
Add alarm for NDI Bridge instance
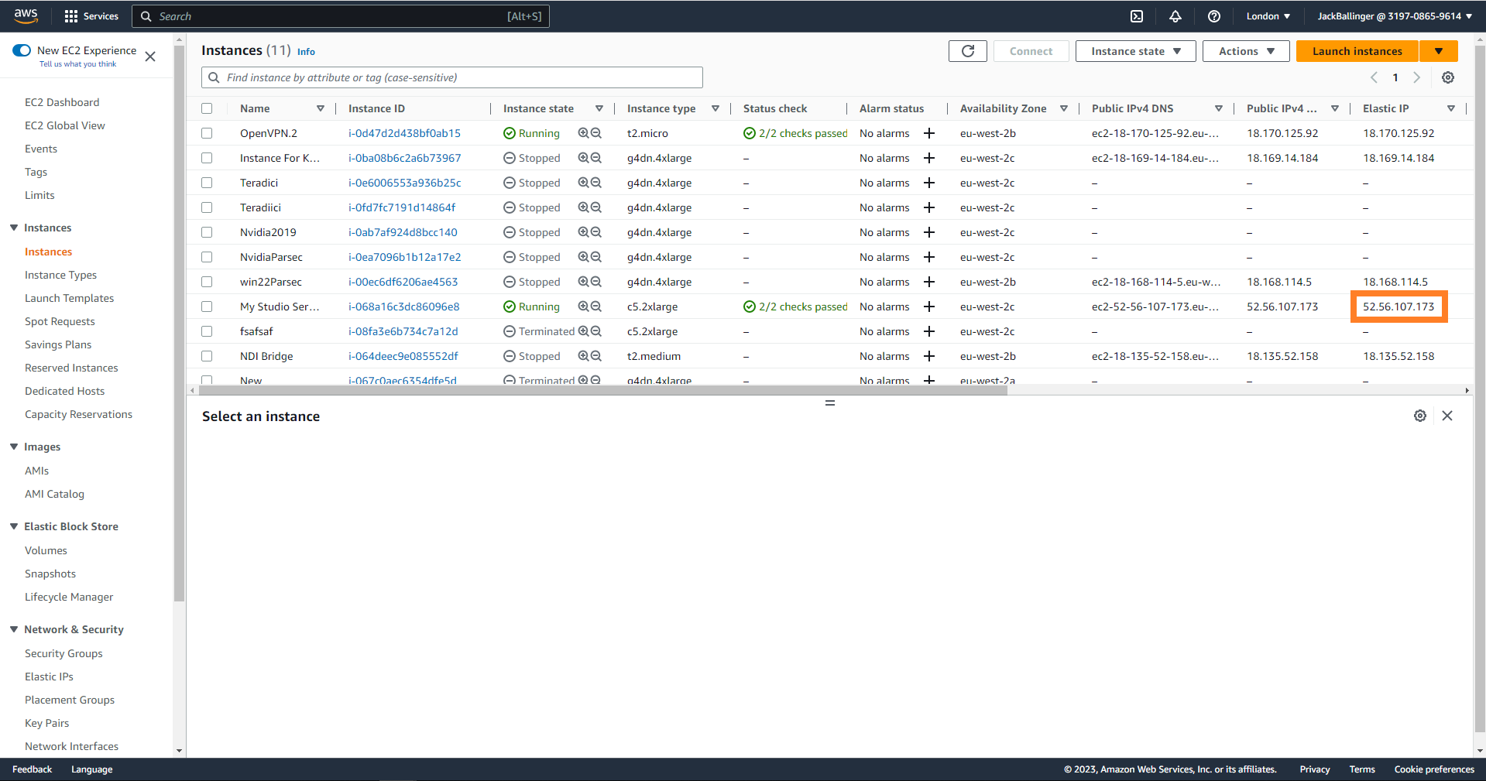coord(929,356)
